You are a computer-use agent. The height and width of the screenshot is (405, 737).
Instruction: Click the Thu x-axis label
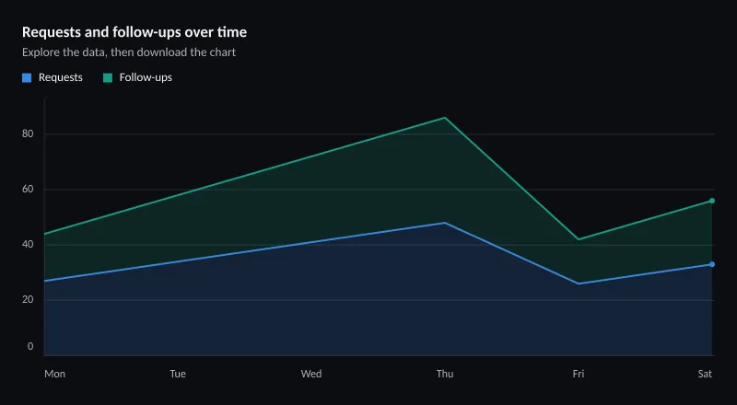[445, 374]
